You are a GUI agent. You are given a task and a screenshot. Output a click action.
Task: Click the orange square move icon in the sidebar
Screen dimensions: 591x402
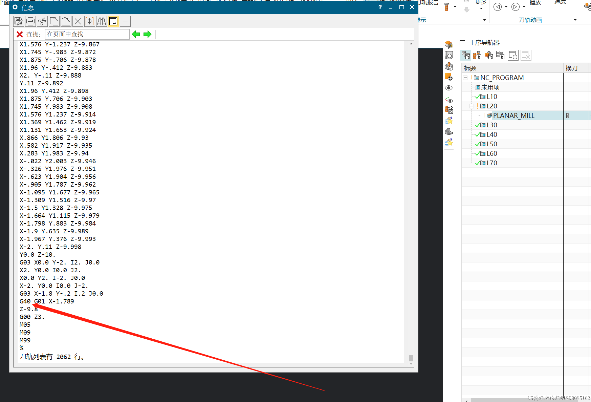tap(449, 77)
